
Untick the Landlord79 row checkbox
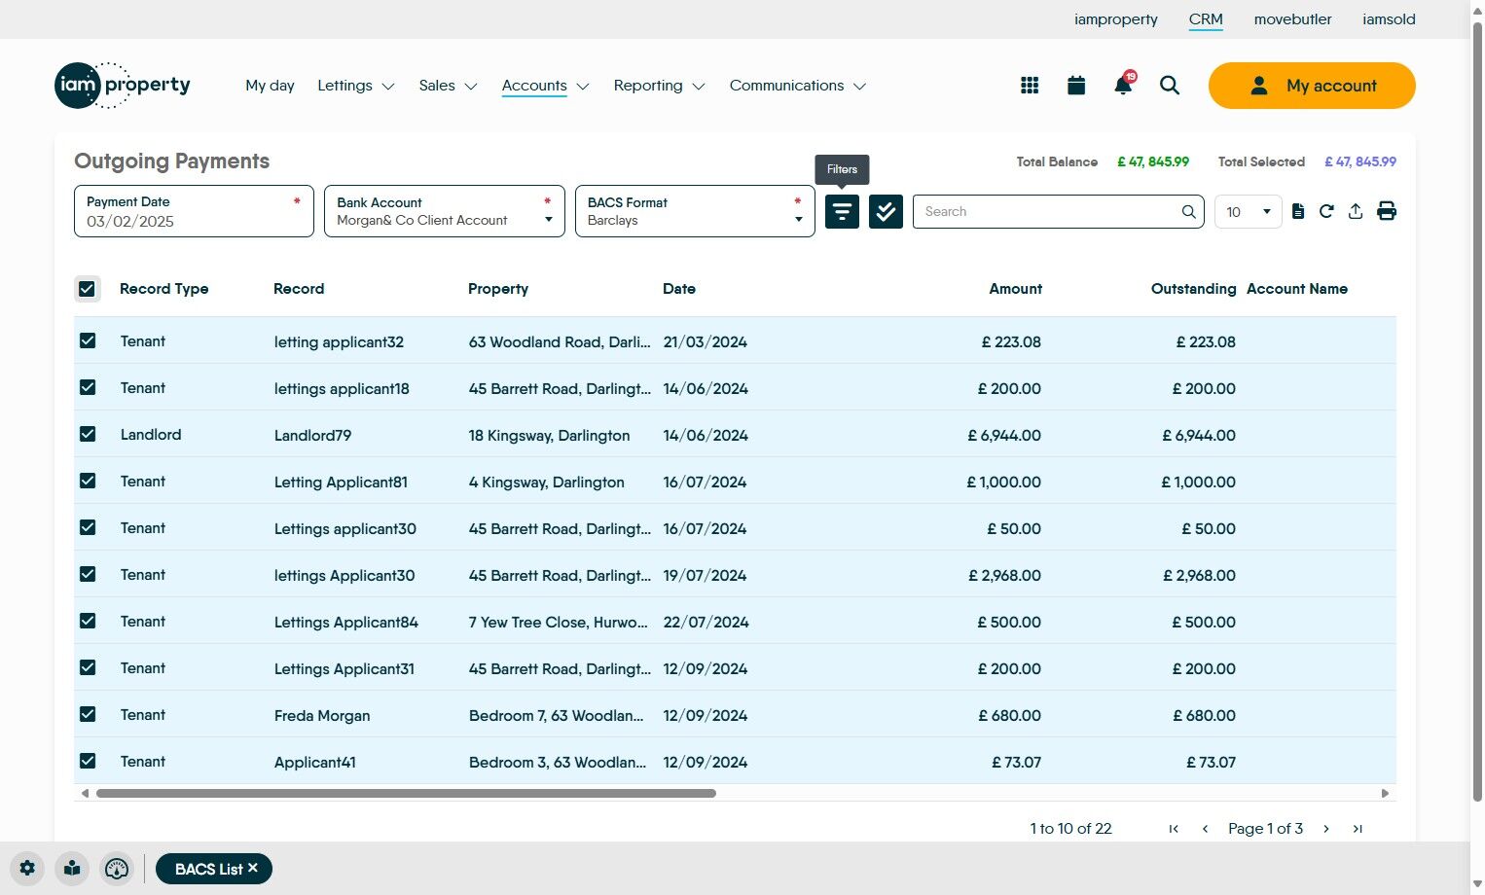pyautogui.click(x=88, y=435)
